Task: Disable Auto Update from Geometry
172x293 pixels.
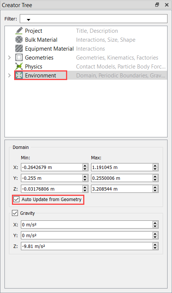Action: (x=16, y=200)
